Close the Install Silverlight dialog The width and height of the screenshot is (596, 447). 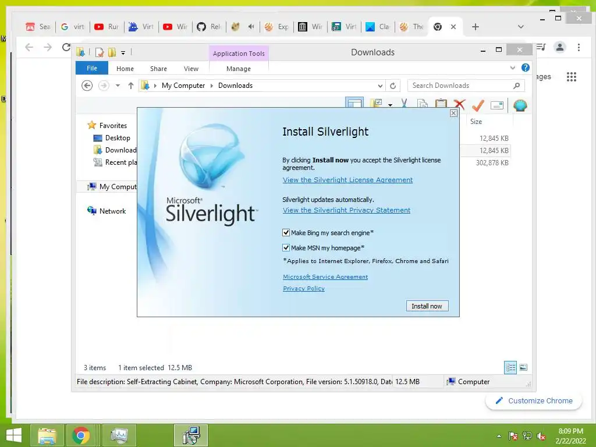[453, 113]
